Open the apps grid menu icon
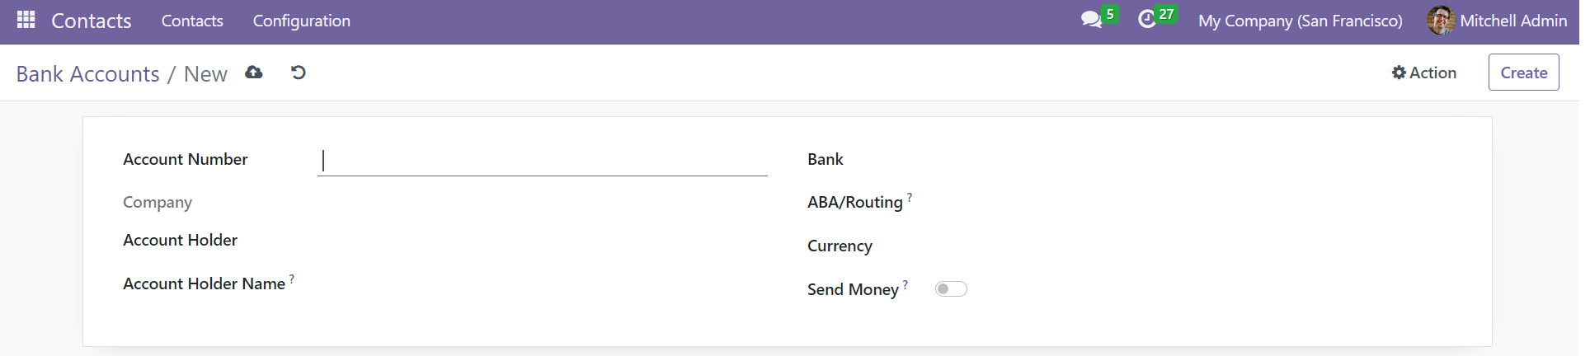 pos(26,20)
